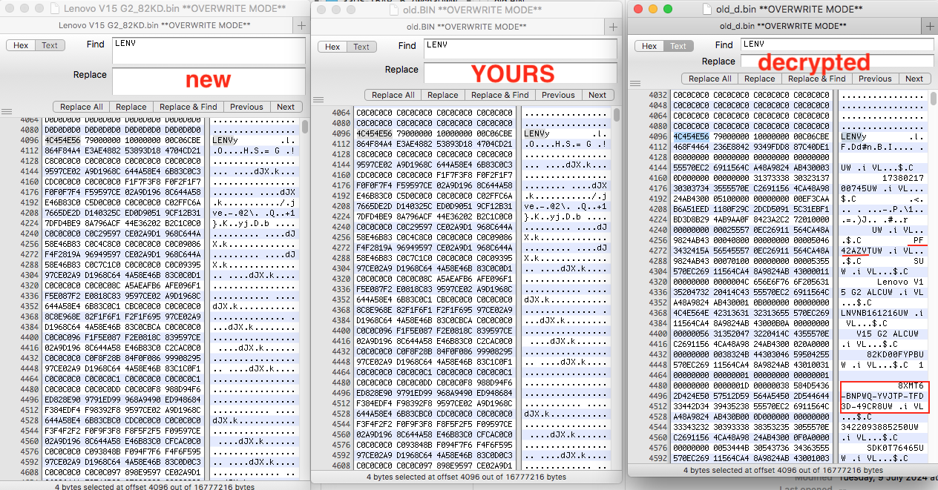Close the old_d.bin window with red button

(639, 9)
